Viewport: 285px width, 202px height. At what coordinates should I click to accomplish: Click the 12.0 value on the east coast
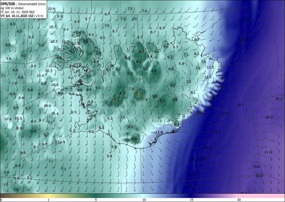pyautogui.click(x=208, y=77)
